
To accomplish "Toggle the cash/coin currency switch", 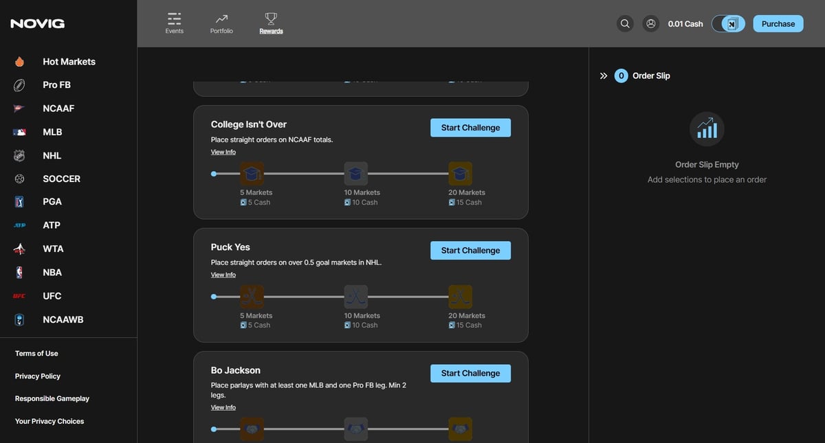I will (728, 24).
